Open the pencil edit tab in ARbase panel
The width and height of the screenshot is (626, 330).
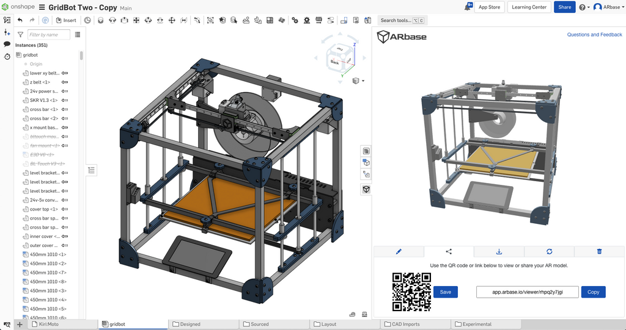399,251
